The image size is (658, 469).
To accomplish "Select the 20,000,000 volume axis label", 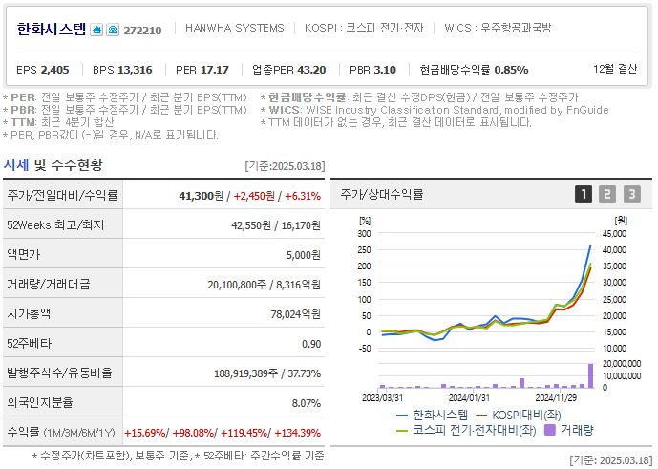I will pyautogui.click(x=622, y=363).
